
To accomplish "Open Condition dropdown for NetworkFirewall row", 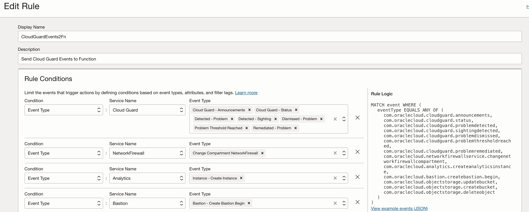I will tap(64, 153).
